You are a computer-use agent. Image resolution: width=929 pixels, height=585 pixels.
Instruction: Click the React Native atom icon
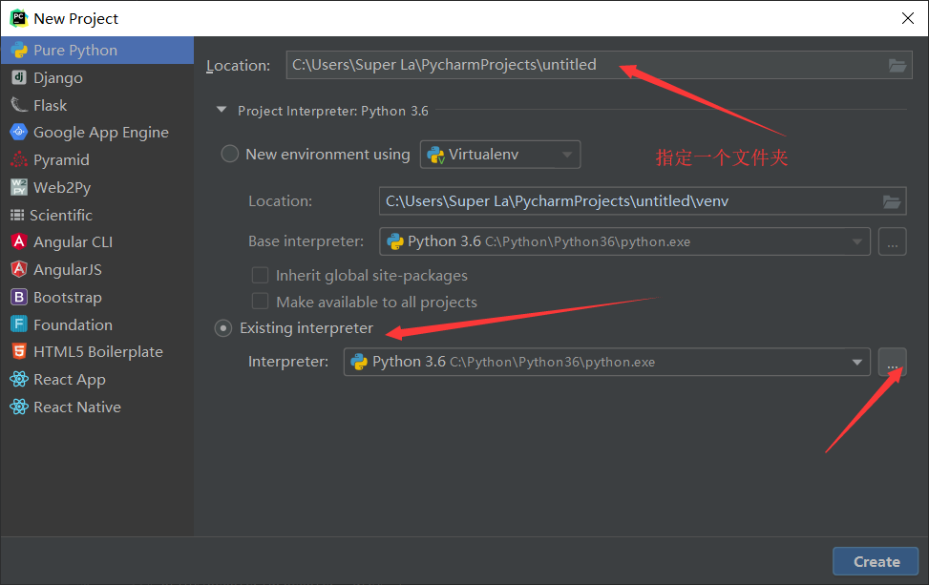click(x=19, y=407)
